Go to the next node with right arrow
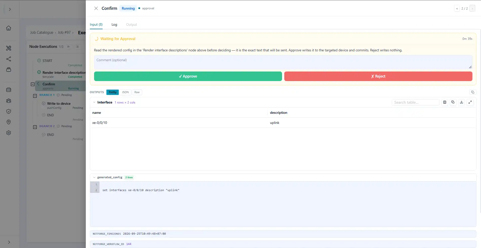The image size is (481, 248). coord(472,9)
